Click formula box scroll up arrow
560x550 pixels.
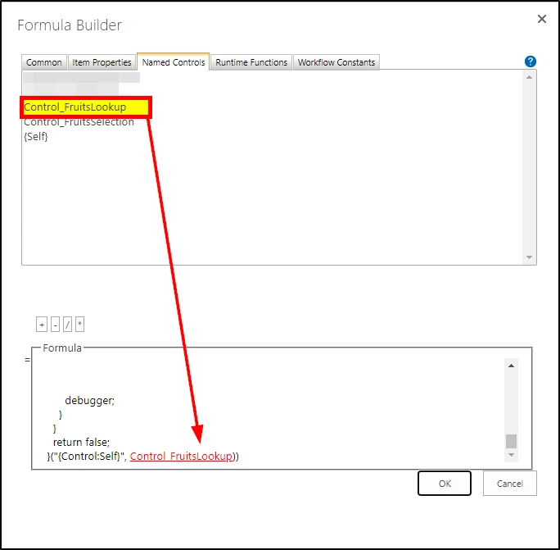coord(511,366)
